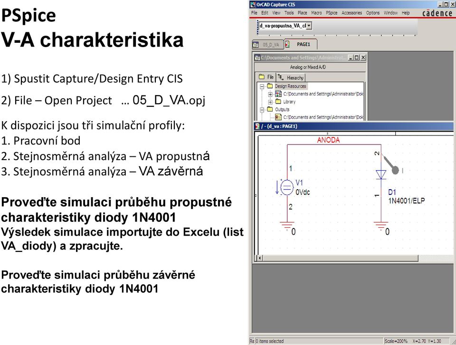Close the project manager window

(363, 57)
